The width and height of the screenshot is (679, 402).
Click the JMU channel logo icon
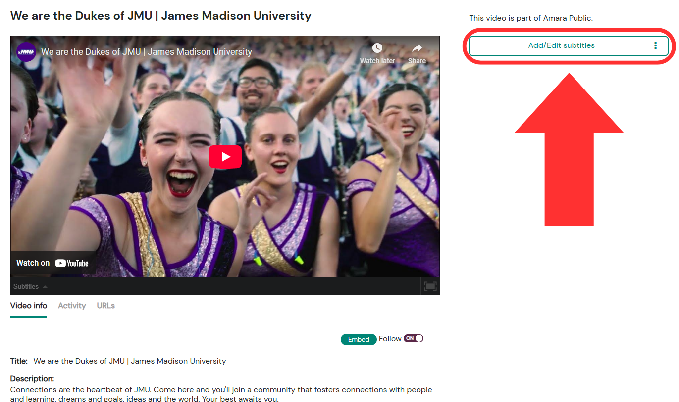26,51
